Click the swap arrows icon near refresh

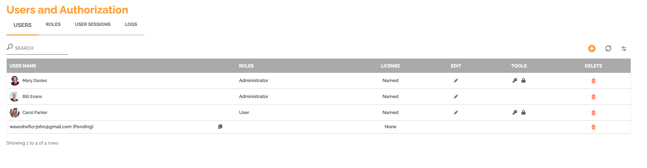624,49
